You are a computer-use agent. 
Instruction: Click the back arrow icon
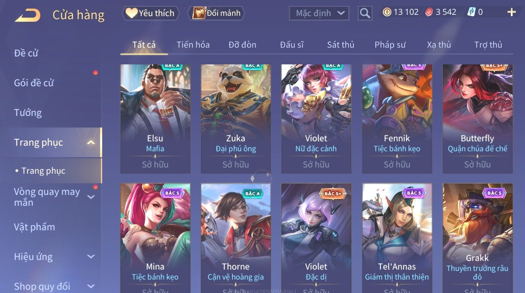click(28, 15)
